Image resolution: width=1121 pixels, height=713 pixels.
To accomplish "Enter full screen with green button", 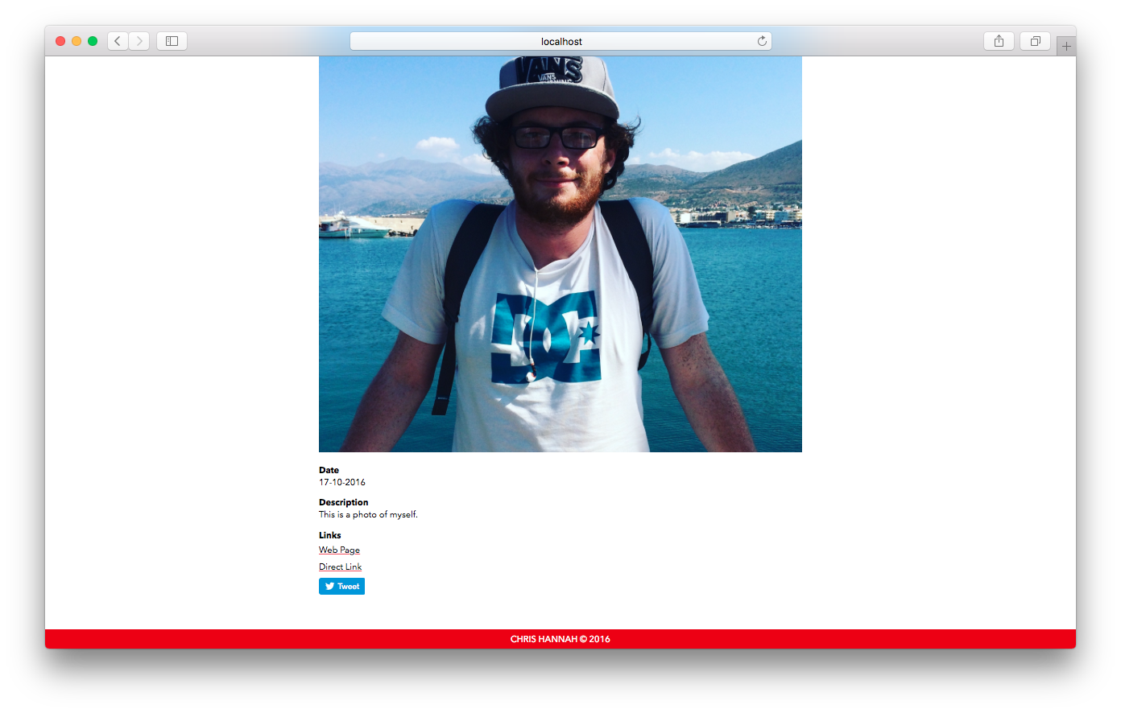I will [x=93, y=41].
